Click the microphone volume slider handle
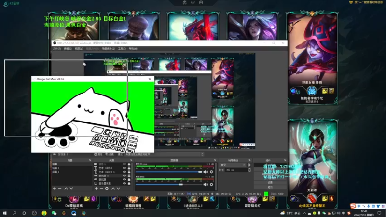This screenshot has width=386, height=217. point(200,172)
